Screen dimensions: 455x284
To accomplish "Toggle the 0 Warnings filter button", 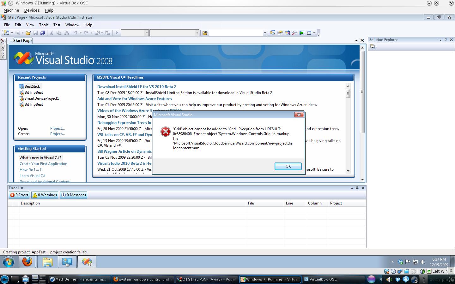I will [x=45, y=195].
